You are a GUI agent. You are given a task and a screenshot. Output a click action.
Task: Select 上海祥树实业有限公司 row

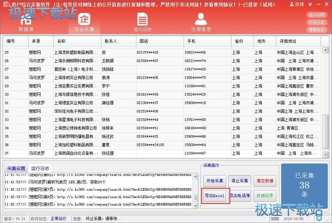click(162, 77)
